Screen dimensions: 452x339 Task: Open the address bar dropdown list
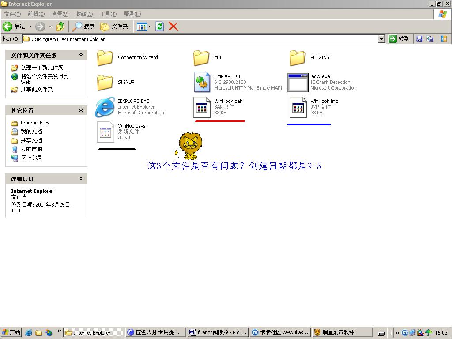tap(382, 39)
